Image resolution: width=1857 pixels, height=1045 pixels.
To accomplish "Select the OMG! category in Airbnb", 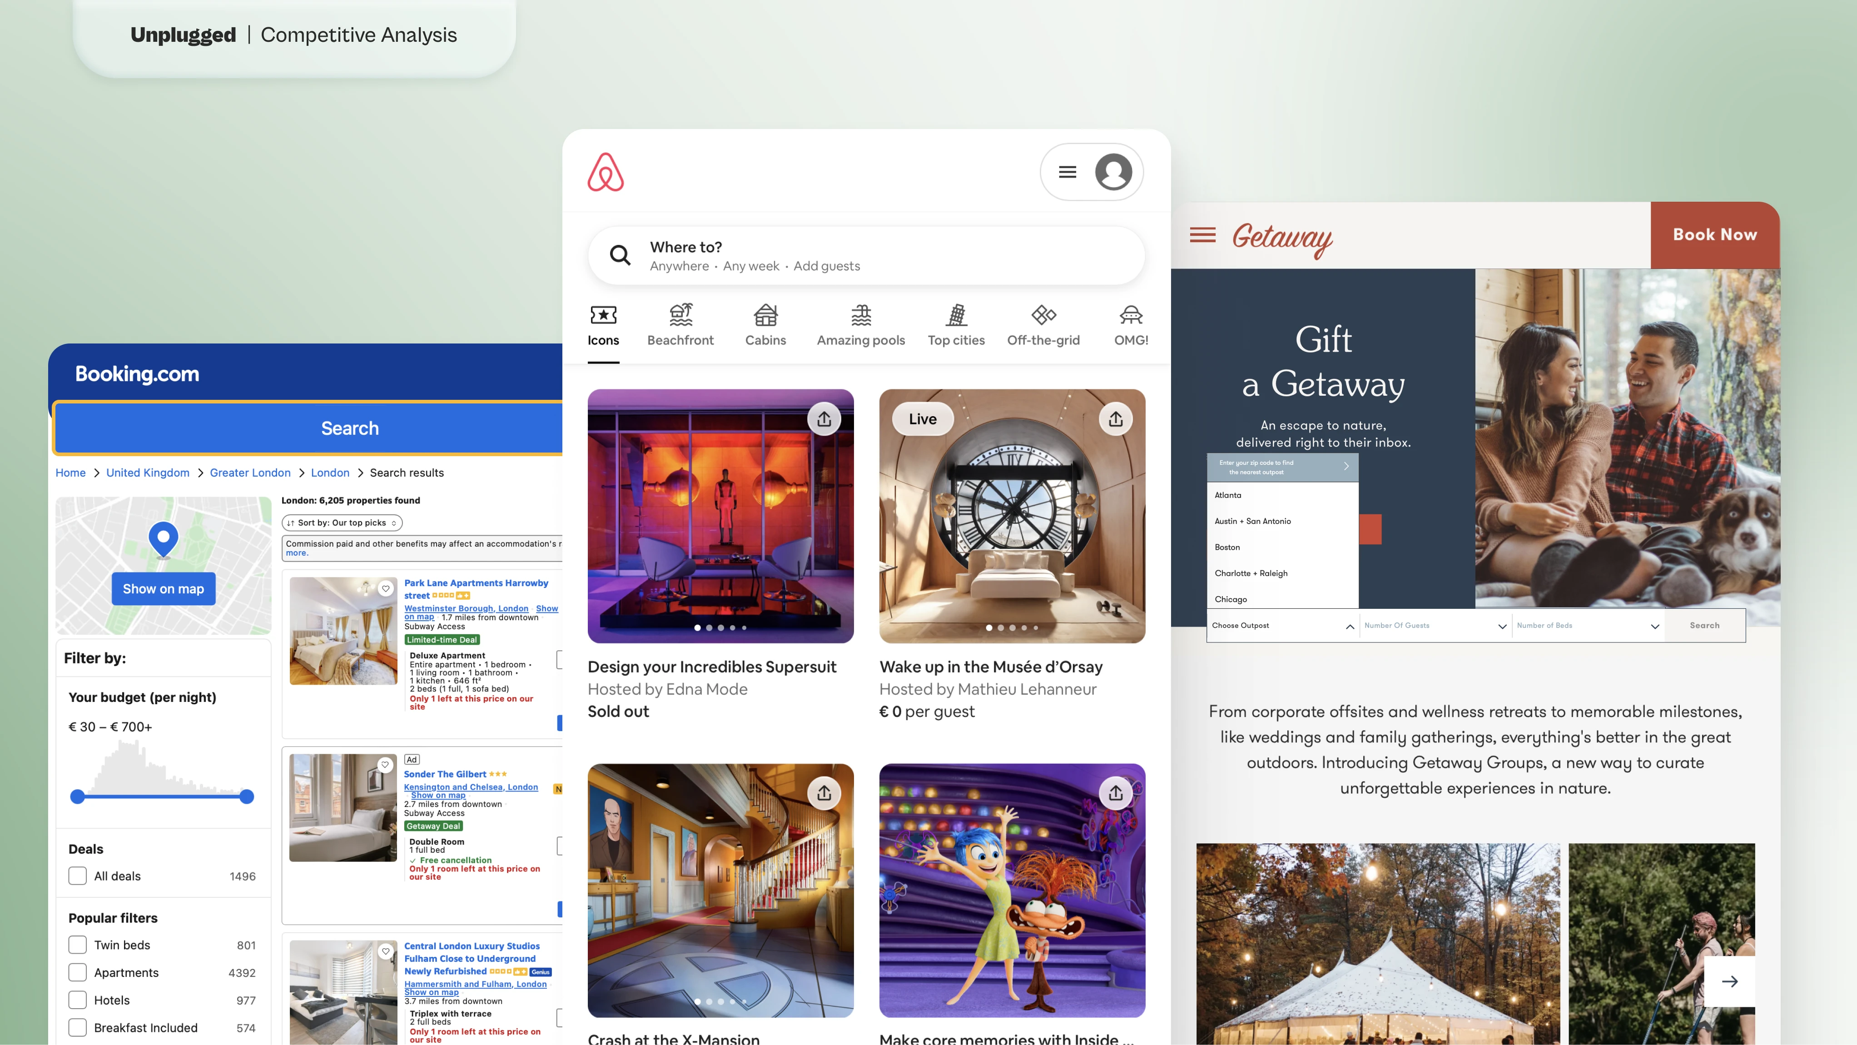I will pos(1131,325).
